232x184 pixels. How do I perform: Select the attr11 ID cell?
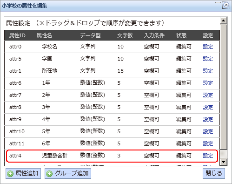pyautogui.click(x=17, y=143)
